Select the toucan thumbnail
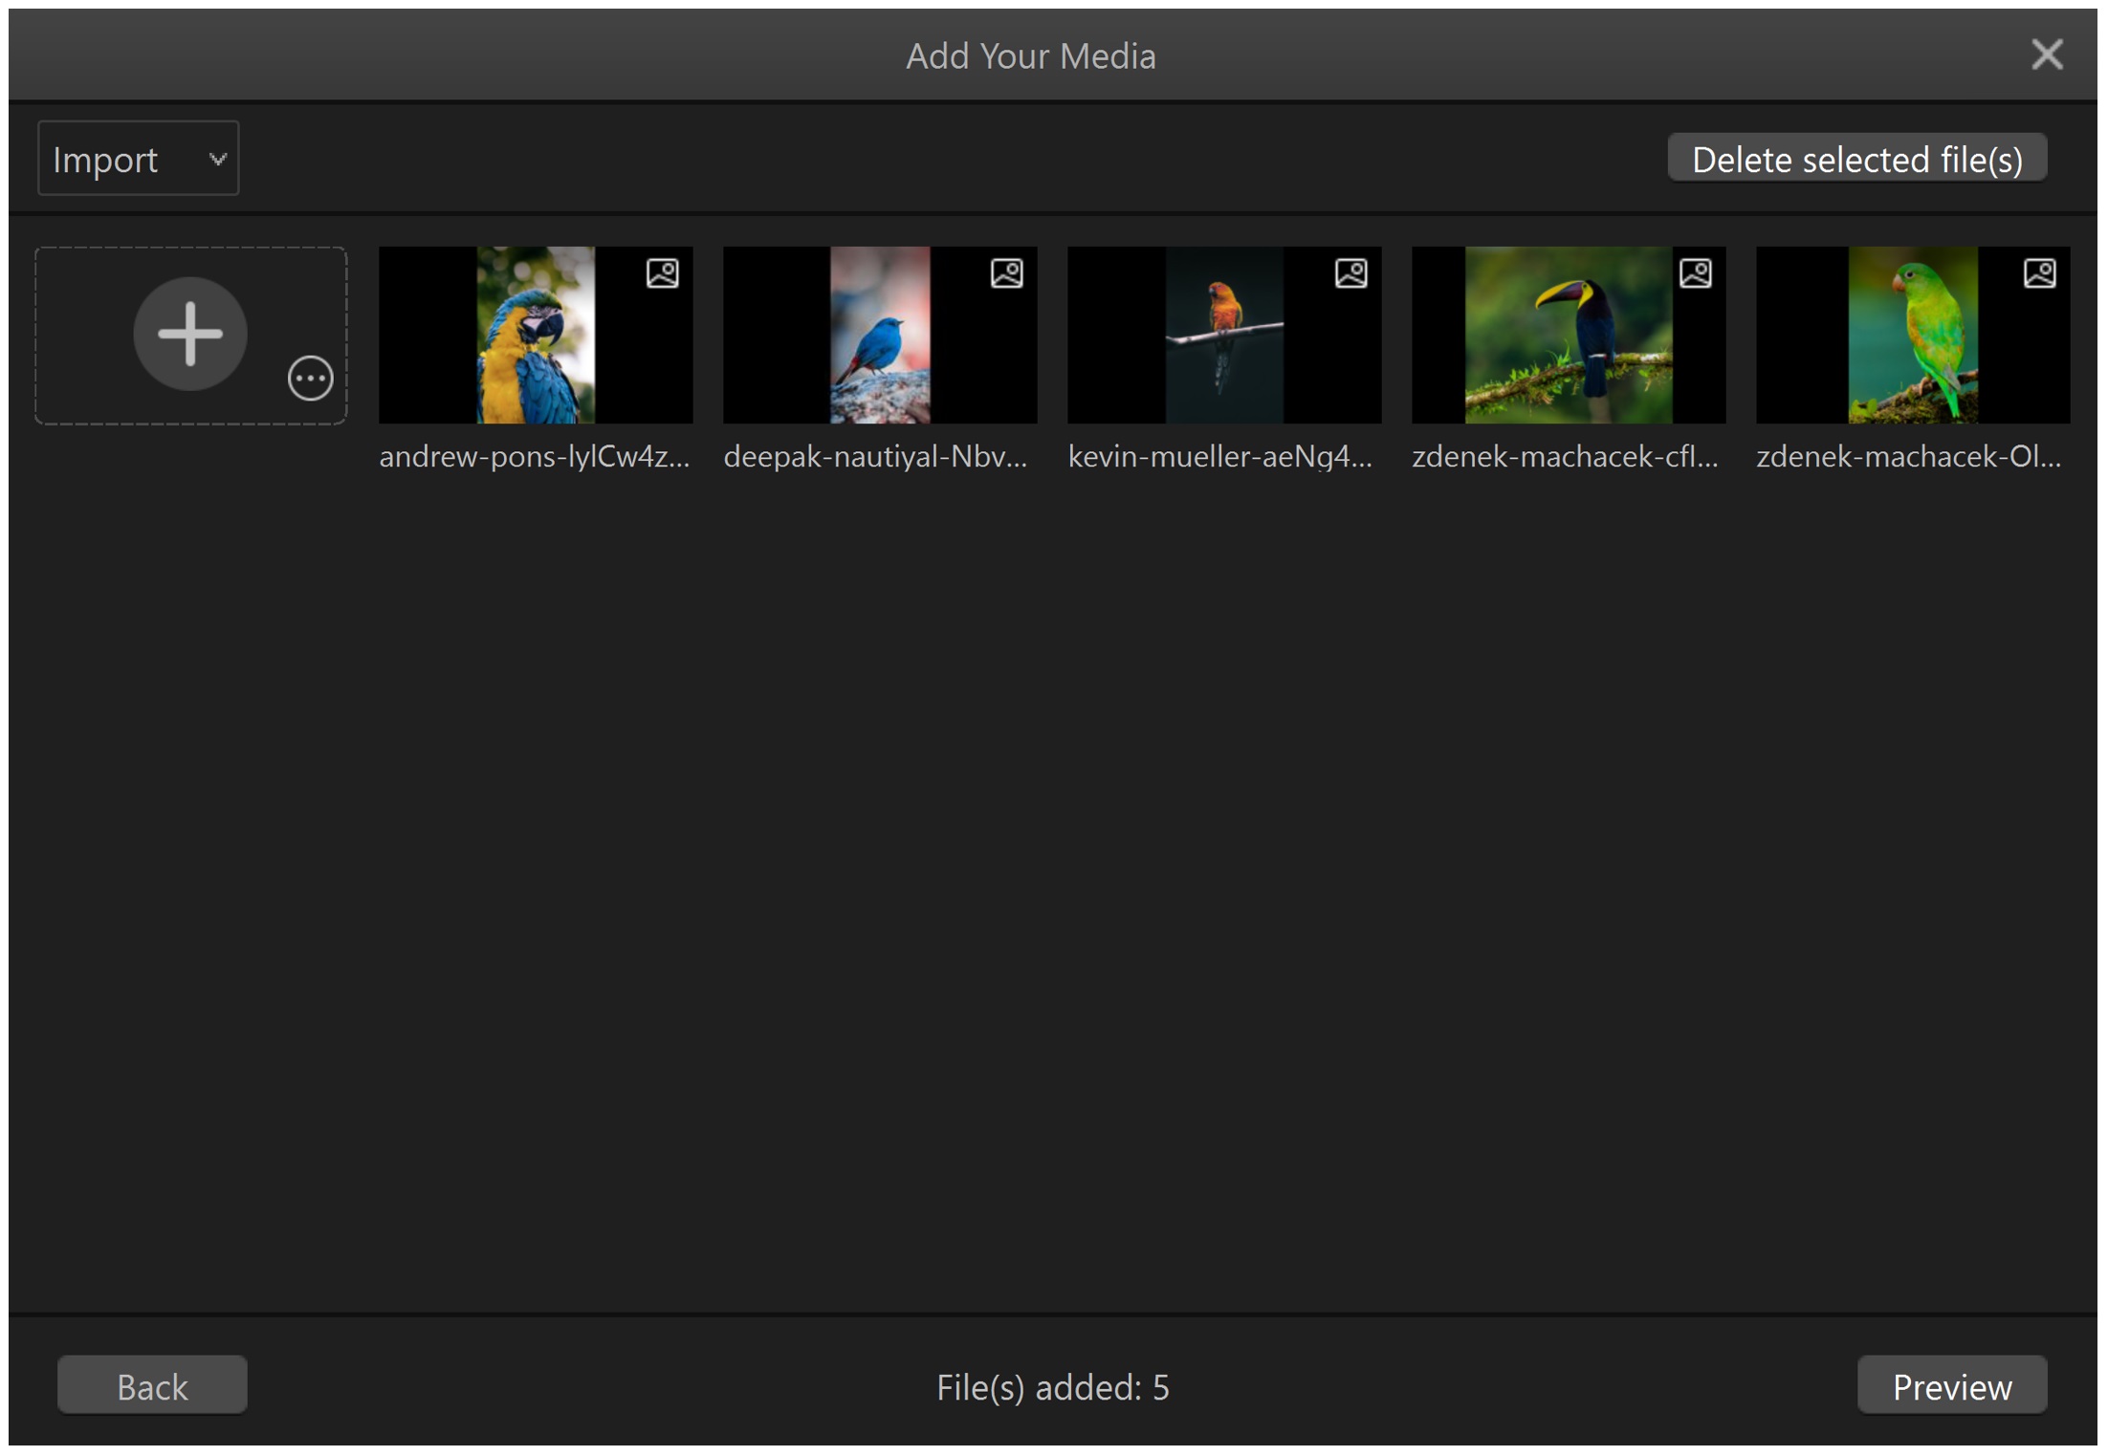Viewport: 2108px width, 1456px height. tap(1569, 336)
